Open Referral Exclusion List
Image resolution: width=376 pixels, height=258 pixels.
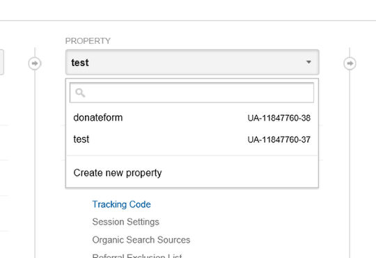(x=137, y=256)
